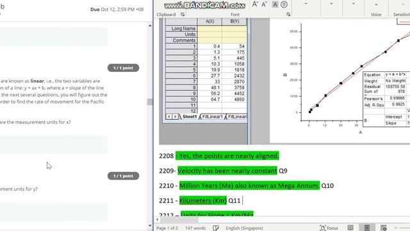Click the text 'Million Years (Ma) also known as Mega Annum.'
410x231 pixels.
click(249, 185)
